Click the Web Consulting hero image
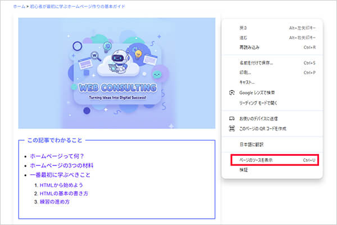 tap(117, 73)
